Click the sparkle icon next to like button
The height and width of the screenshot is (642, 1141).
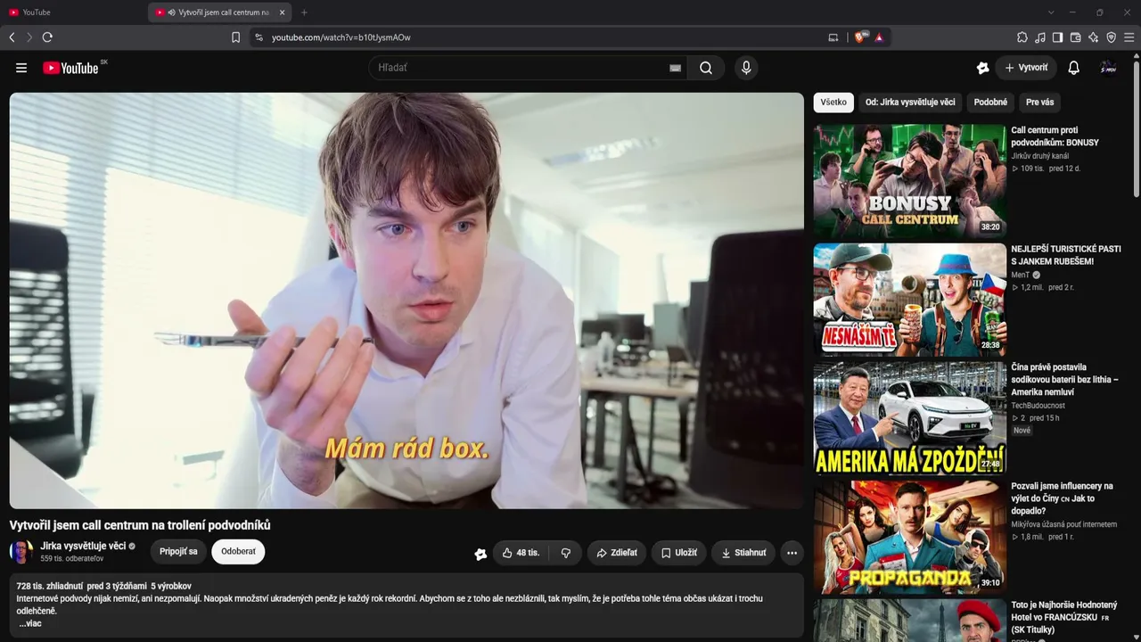(x=480, y=554)
